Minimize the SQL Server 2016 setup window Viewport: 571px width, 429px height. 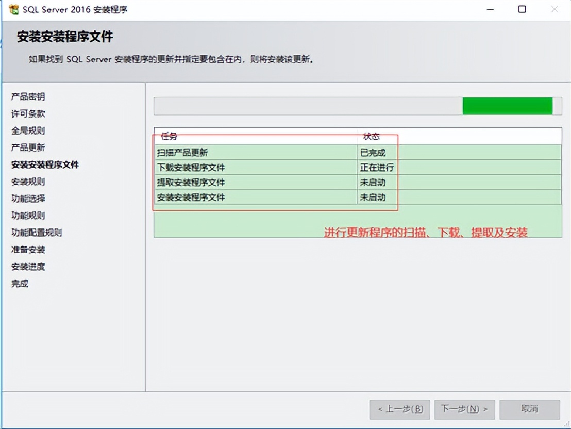click(x=490, y=9)
